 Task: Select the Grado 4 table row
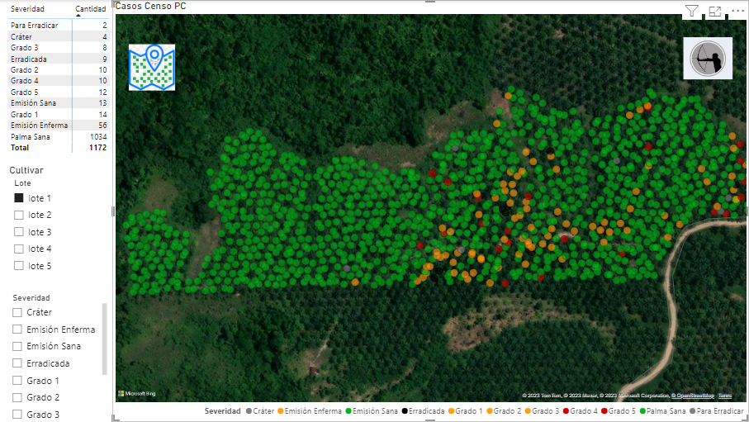click(59, 81)
